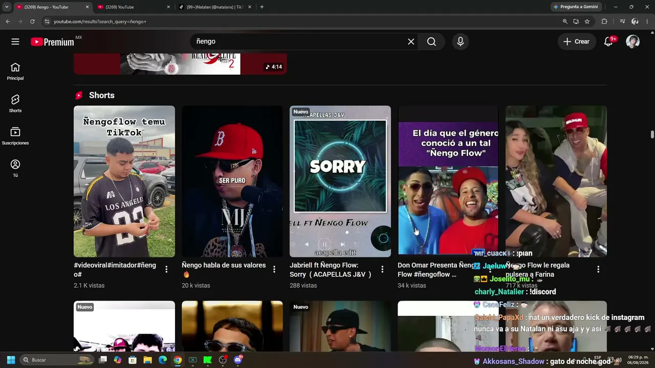Open options for '#videoviral#imitador' short
The width and height of the screenshot is (655, 368).
pos(166,269)
